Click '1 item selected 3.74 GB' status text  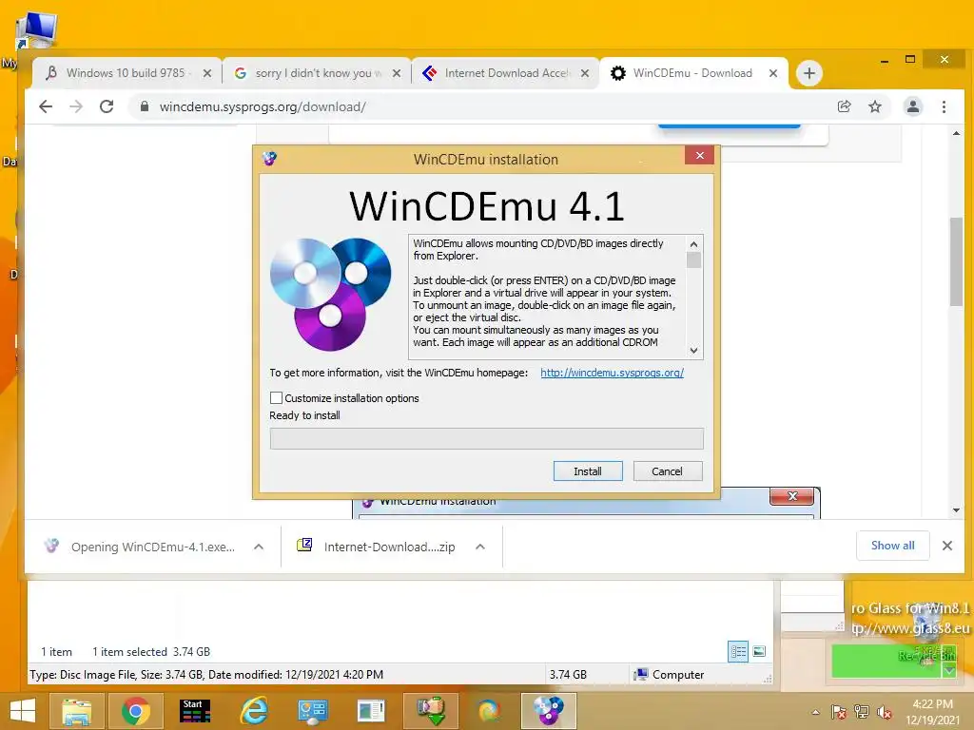tap(151, 652)
